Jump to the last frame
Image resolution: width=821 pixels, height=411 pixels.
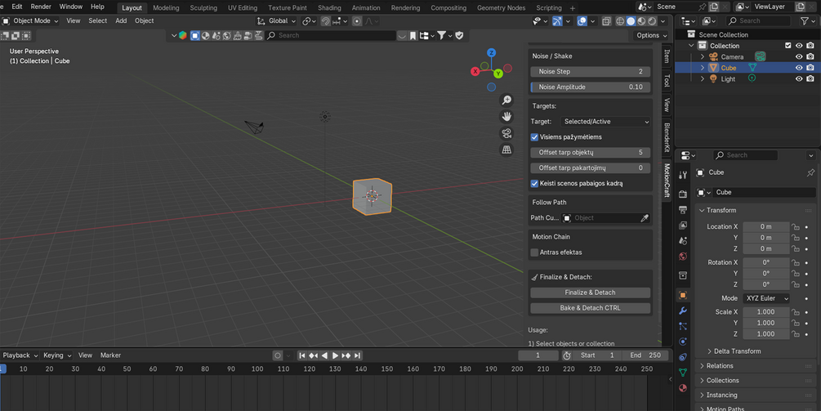(357, 355)
